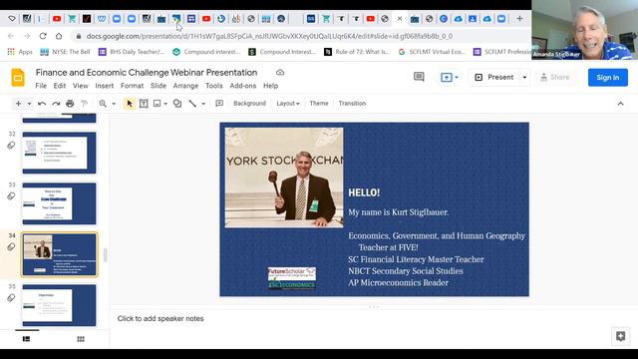The image size is (638, 359).
Task: Open the File menu
Action: (41, 86)
